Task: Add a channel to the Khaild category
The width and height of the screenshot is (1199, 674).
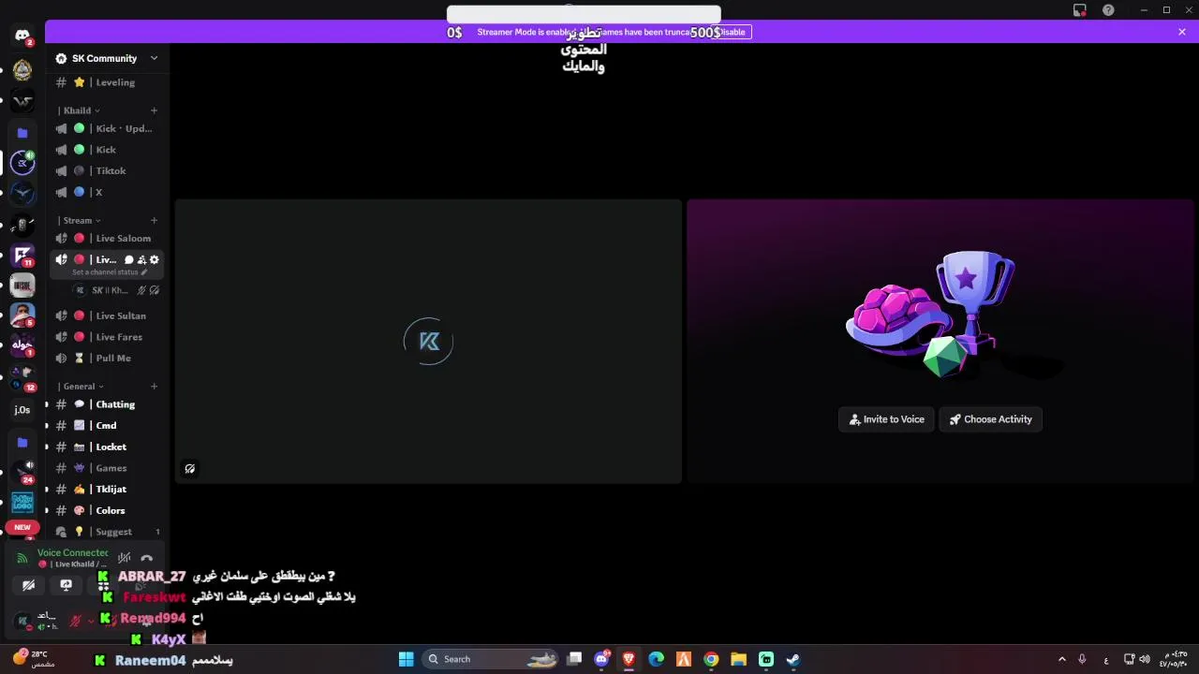Action: pyautogui.click(x=154, y=110)
